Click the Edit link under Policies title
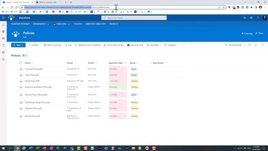268x151 pixels. (x=25, y=37)
